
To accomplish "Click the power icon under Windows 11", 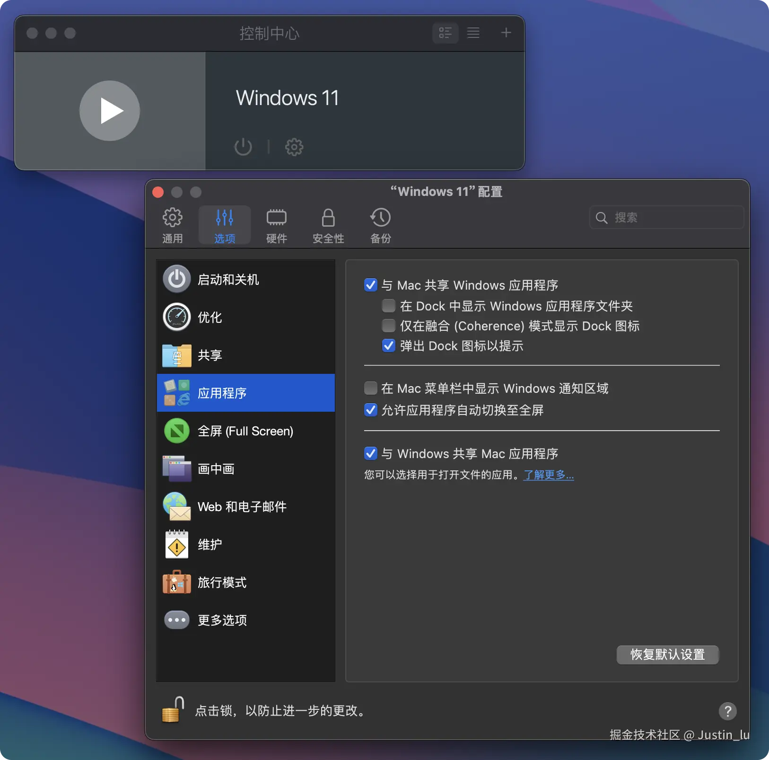I will coord(243,147).
